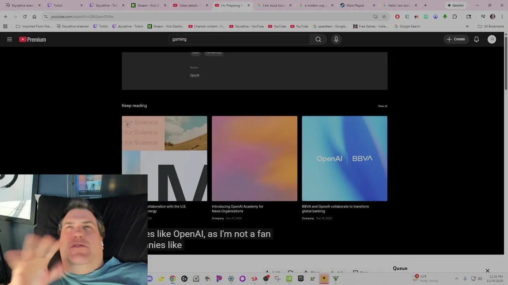This screenshot has width=508, height=285.
Task: Open YouTube notifications bell
Action: point(476,39)
